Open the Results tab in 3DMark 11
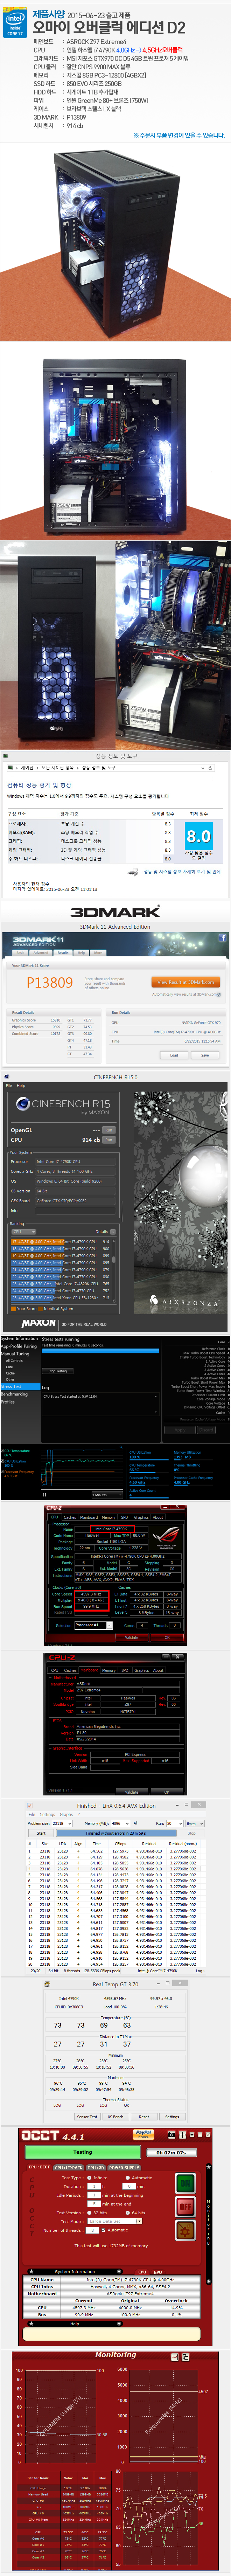The image size is (231, 2576). [x=63, y=953]
